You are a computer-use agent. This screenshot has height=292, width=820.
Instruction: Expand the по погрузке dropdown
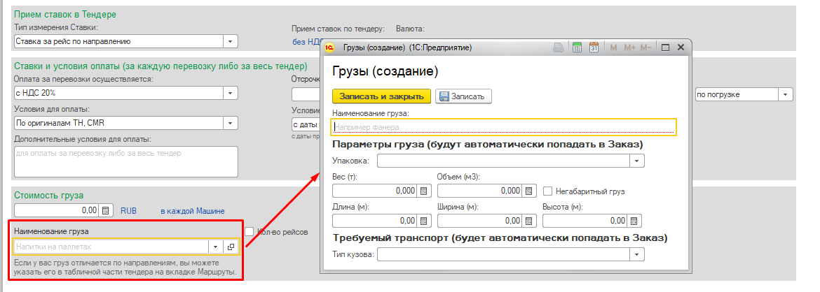[x=786, y=95]
